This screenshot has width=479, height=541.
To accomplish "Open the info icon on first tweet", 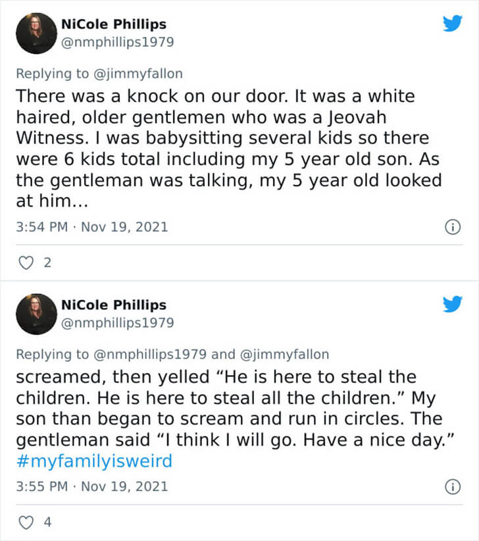I will click(x=453, y=227).
